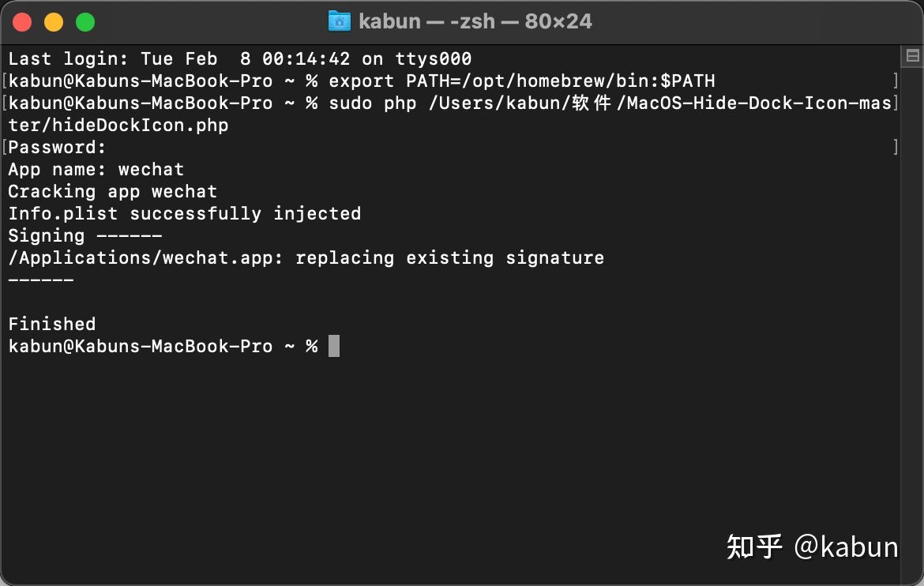Click the blinking cursor block at the prompt

coord(334,346)
